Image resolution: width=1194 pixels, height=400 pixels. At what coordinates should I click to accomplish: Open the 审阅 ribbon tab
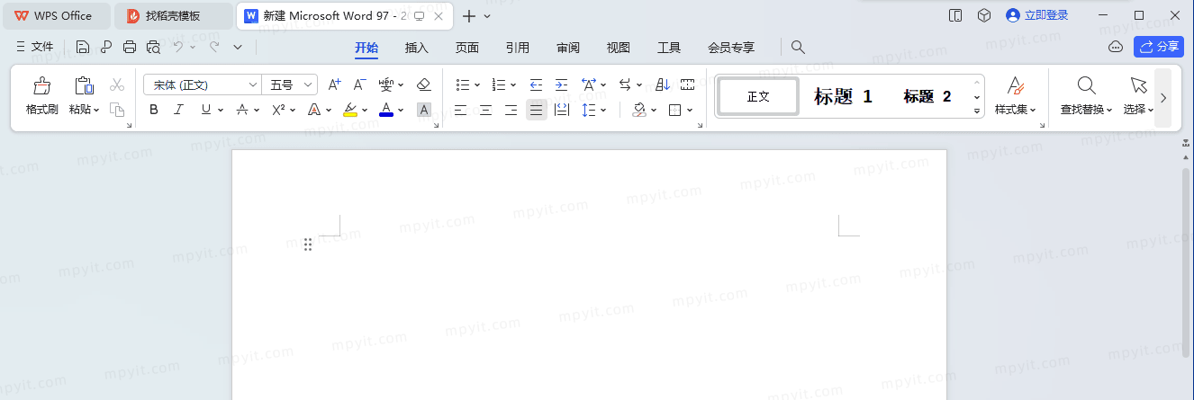pyautogui.click(x=568, y=48)
